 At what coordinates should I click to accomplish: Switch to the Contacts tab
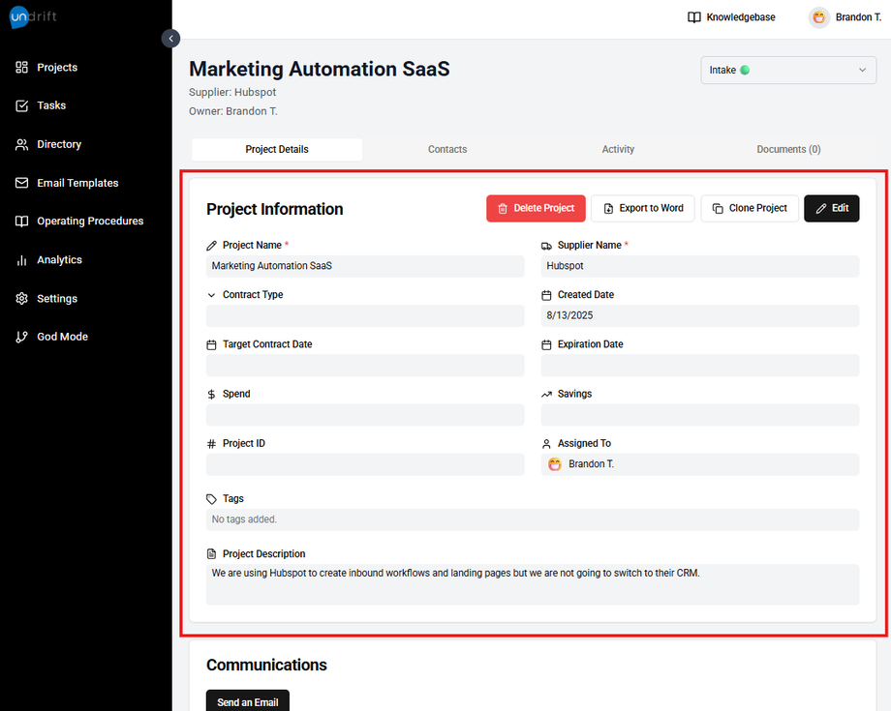tap(447, 150)
